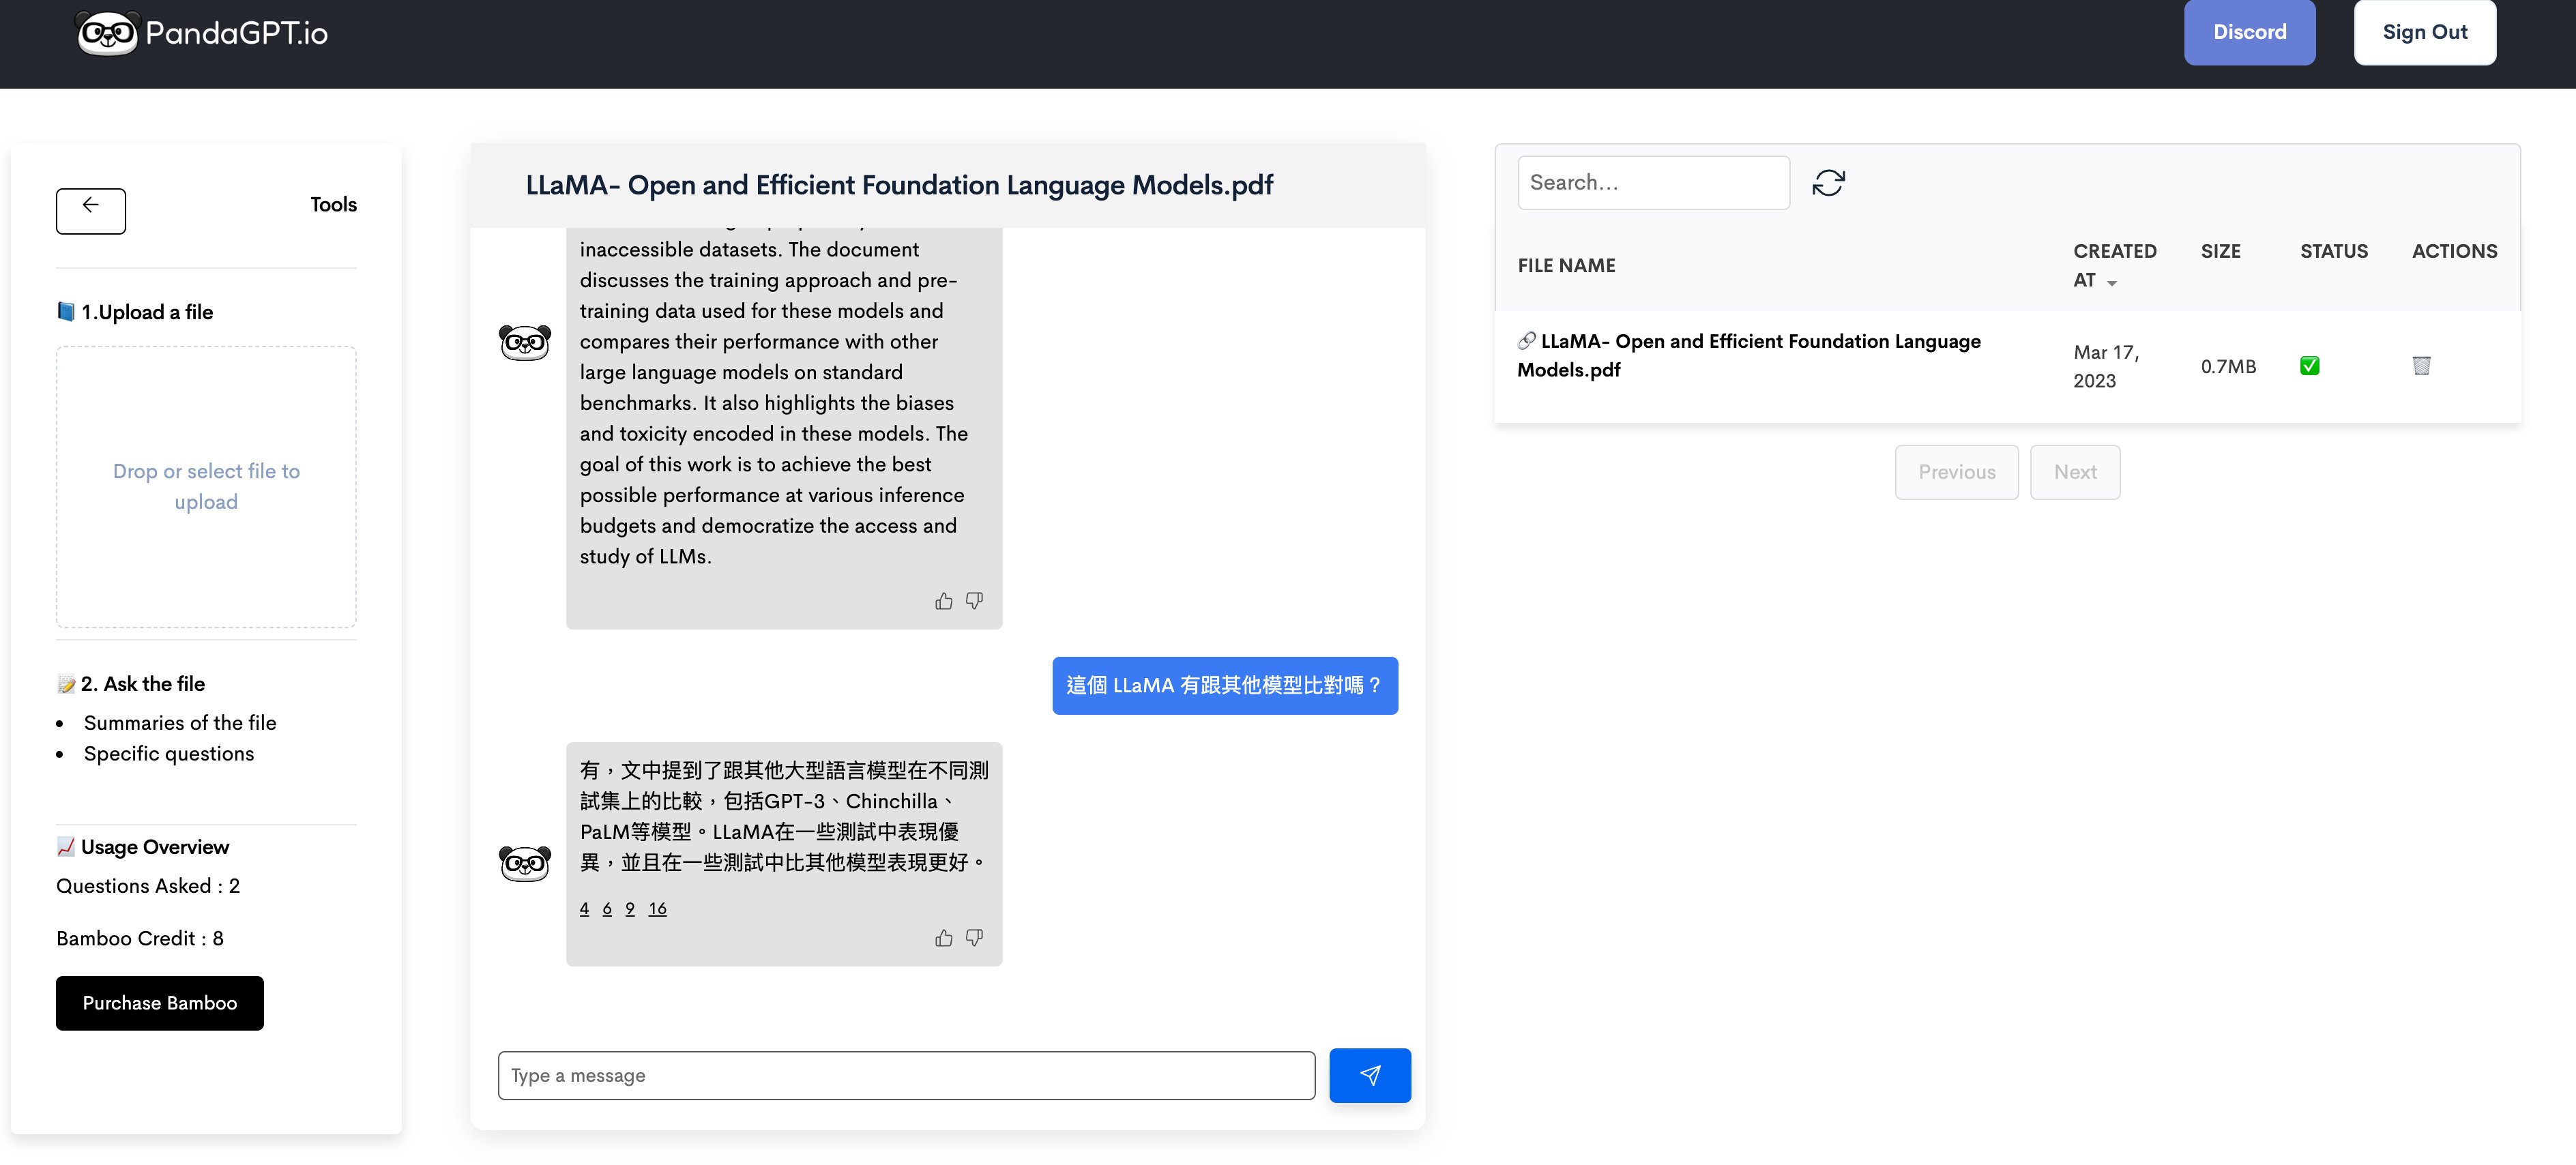Sort files by Created At column

point(2114,265)
